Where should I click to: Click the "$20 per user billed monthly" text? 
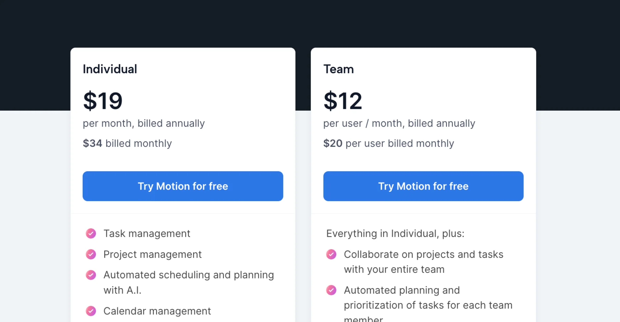(388, 143)
